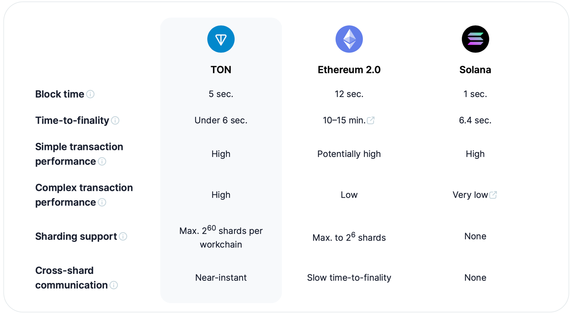This screenshot has width=574, height=316.
Task: Click Solana's 6.4 sec. finality value
Action: click(x=475, y=120)
